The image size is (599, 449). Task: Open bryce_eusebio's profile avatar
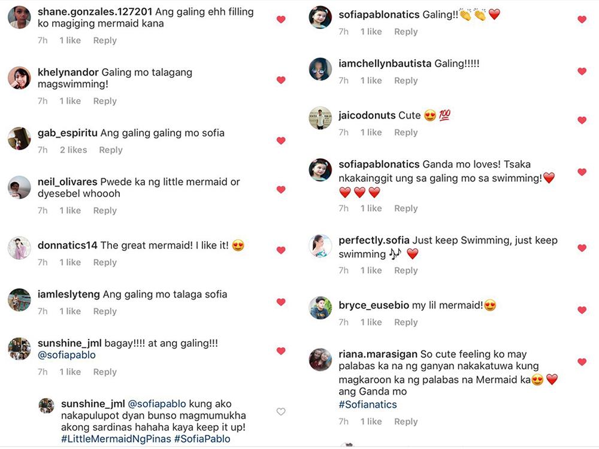coord(320,308)
